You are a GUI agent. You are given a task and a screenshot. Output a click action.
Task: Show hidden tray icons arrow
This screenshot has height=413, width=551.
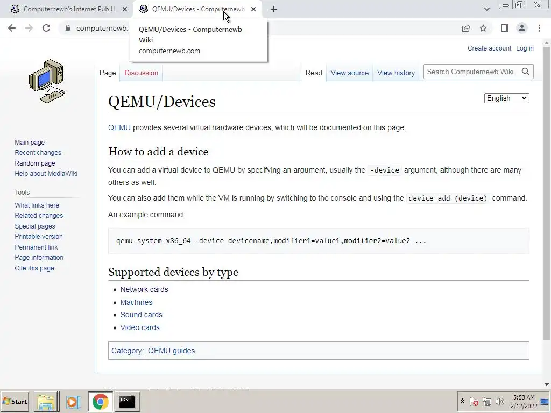(462, 401)
